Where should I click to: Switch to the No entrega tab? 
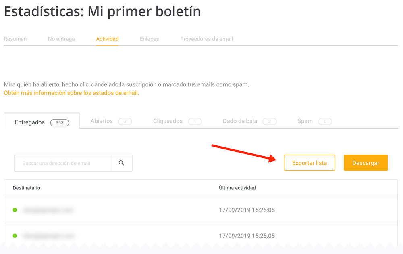[61, 39]
